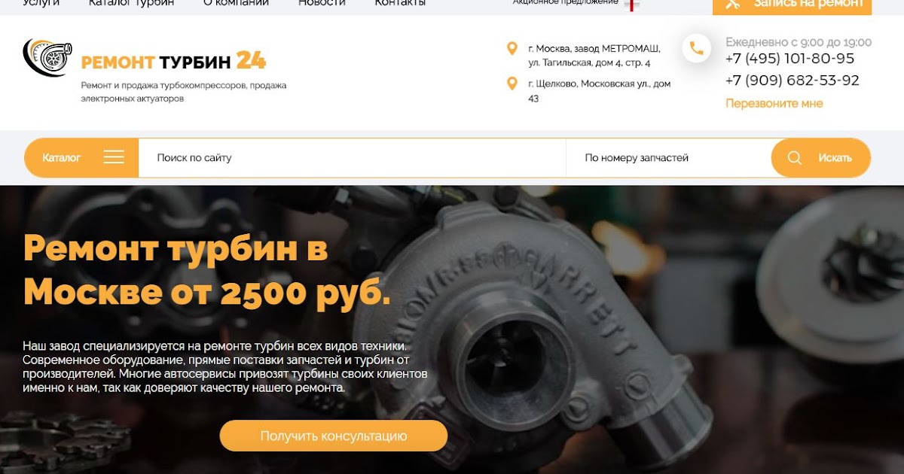This screenshot has width=904, height=474.
Task: Open the Контакты menu item
Action: (400, 3)
